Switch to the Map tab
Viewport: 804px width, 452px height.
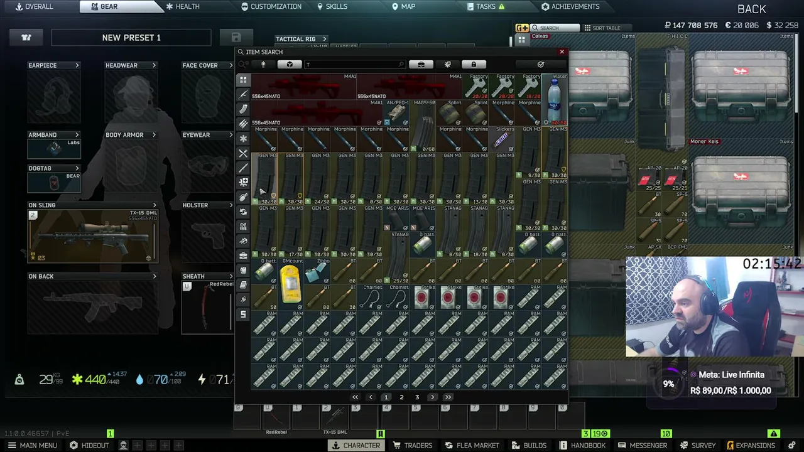click(404, 6)
